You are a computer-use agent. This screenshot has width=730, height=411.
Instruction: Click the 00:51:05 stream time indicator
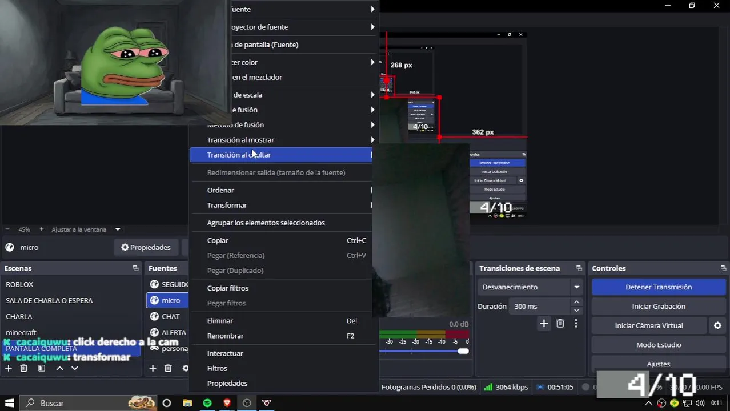[555, 387]
